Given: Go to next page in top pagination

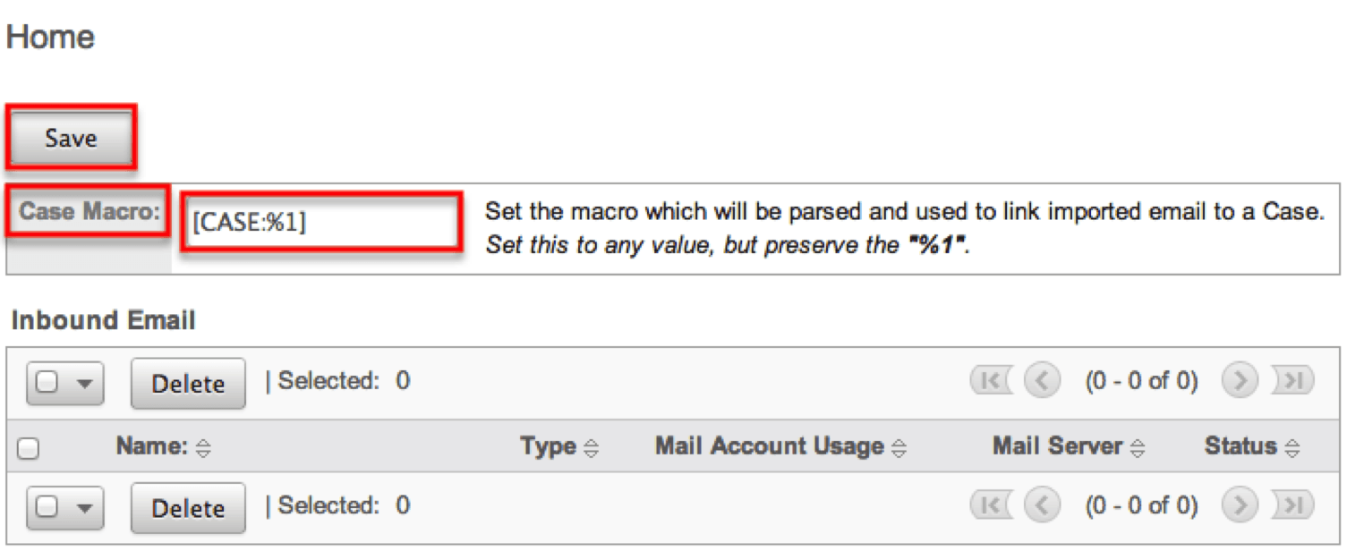Looking at the screenshot, I should click(x=1240, y=381).
